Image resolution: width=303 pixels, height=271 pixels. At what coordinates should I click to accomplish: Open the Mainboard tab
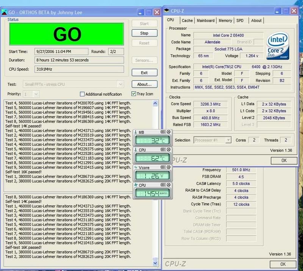pyautogui.click(x=206, y=20)
